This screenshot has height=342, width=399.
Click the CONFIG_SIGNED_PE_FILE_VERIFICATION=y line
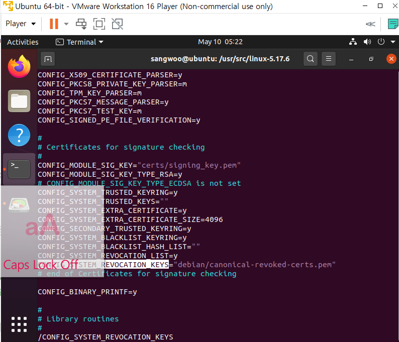coord(119,120)
